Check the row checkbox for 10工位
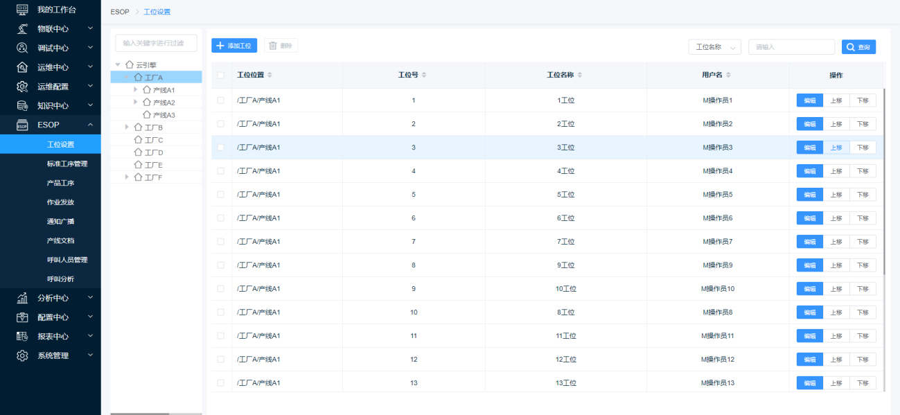Image resolution: width=900 pixels, height=415 pixels. (221, 289)
